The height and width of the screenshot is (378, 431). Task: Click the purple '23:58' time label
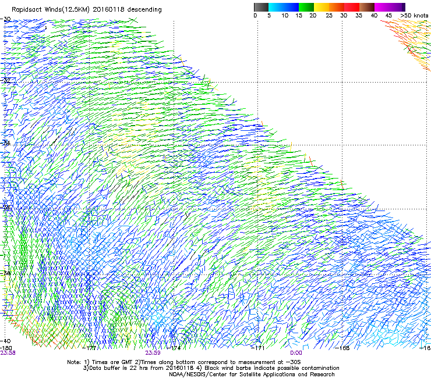pos(8,353)
